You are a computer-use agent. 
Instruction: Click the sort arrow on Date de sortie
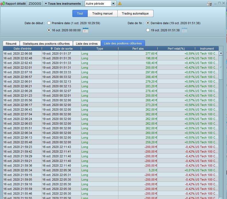coord(52,49)
